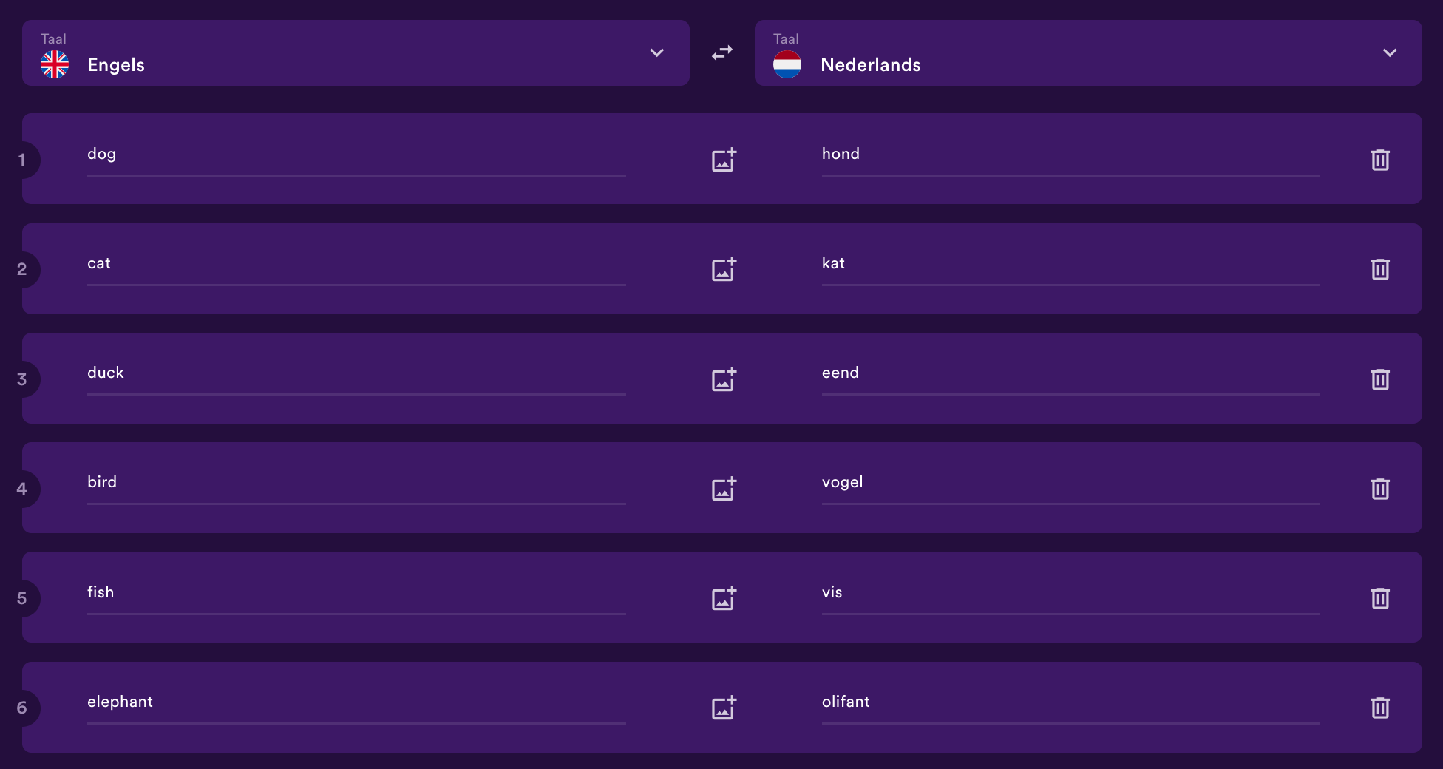Add image to the fish row

point(724,598)
